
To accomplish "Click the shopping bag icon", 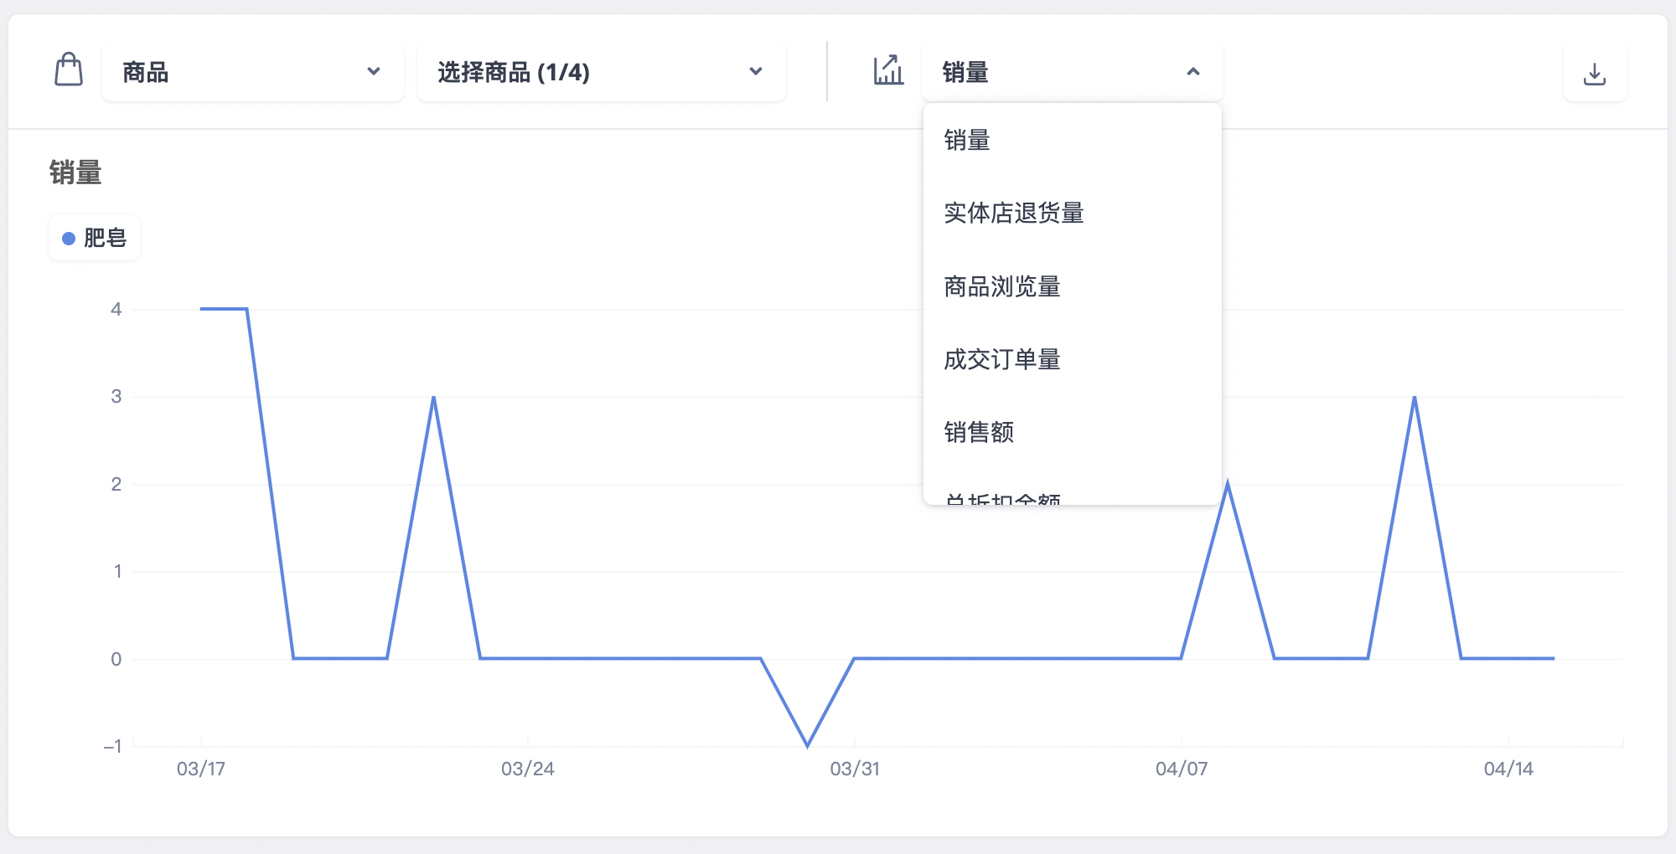I will pyautogui.click(x=69, y=69).
